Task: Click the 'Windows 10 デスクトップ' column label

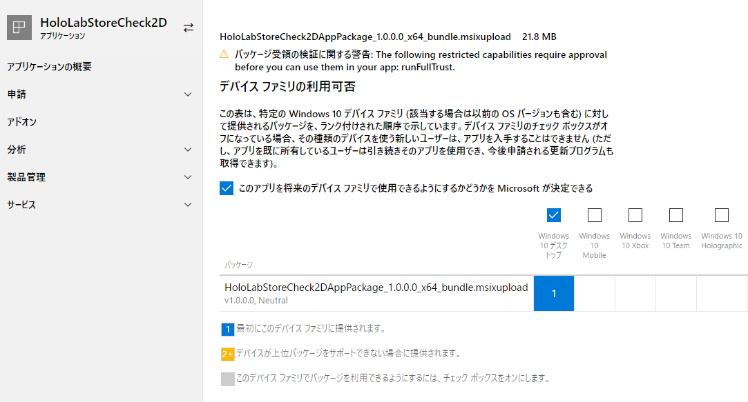Action: pos(553,245)
